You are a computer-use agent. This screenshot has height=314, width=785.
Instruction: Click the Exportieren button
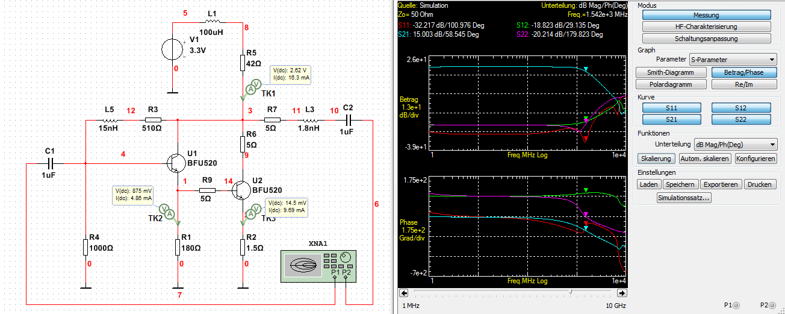(721, 184)
